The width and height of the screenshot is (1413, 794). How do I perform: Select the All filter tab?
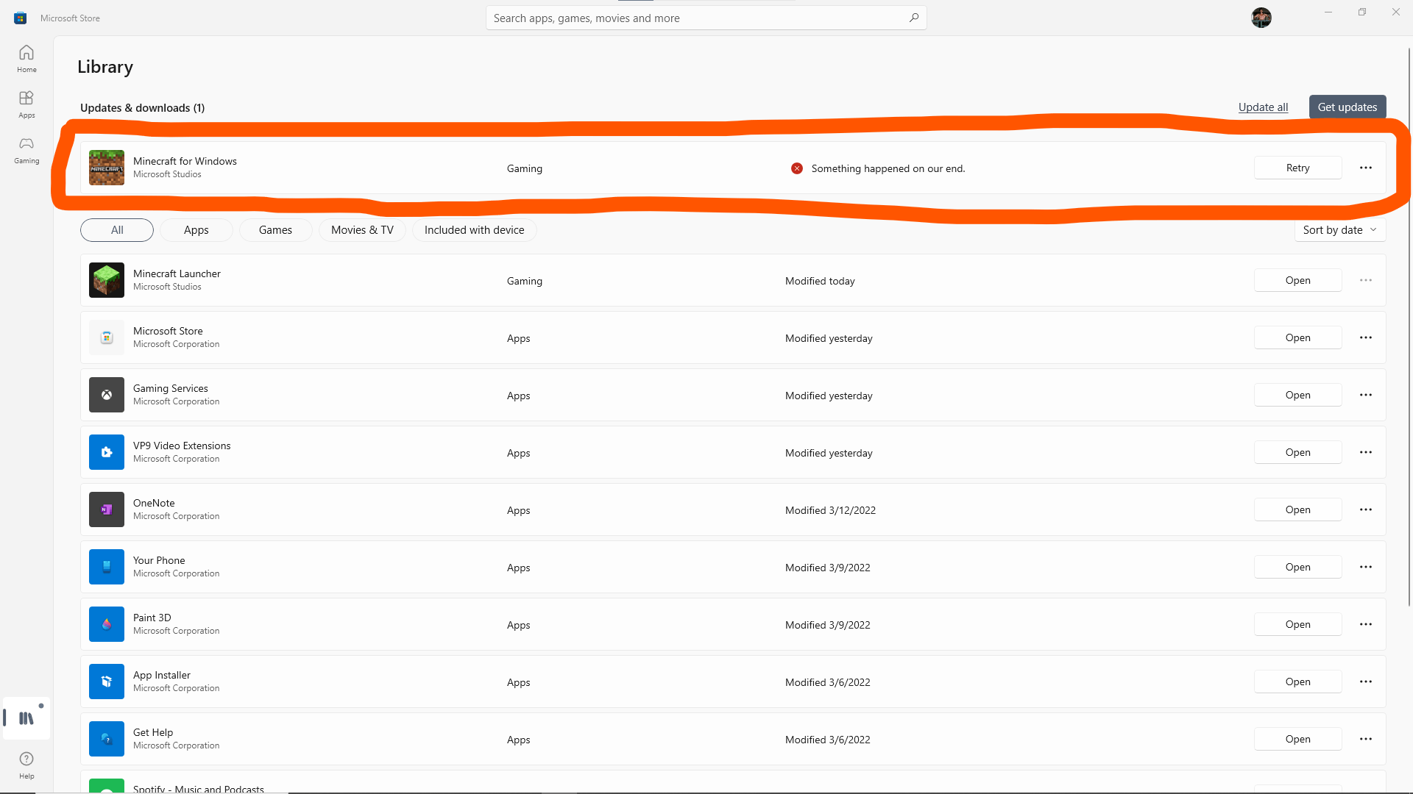pos(117,230)
